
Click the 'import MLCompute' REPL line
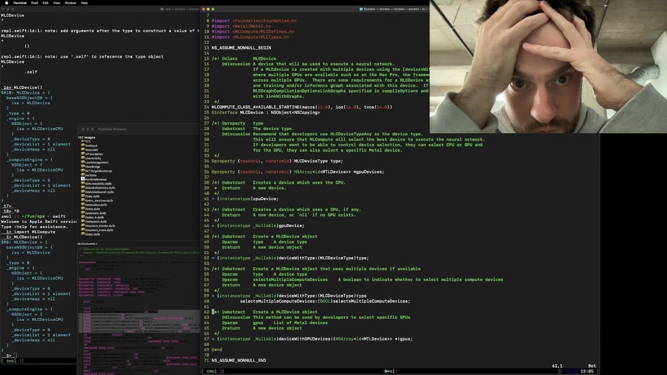point(34,232)
